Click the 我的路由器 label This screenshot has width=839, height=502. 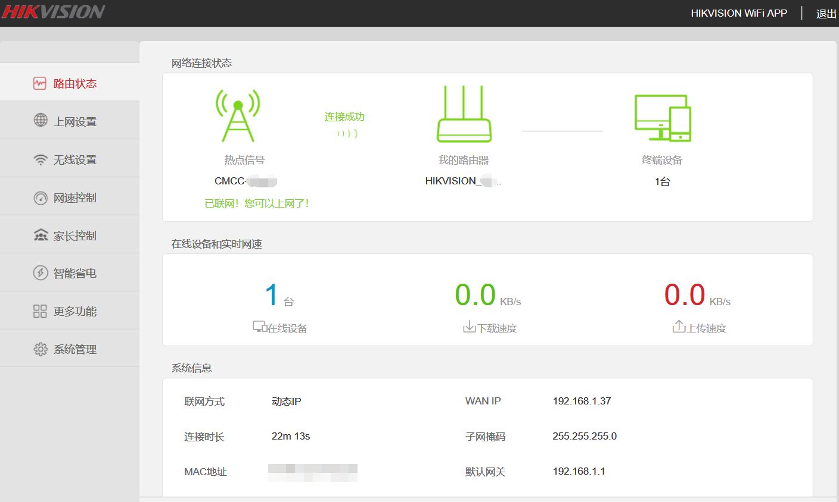[464, 160]
